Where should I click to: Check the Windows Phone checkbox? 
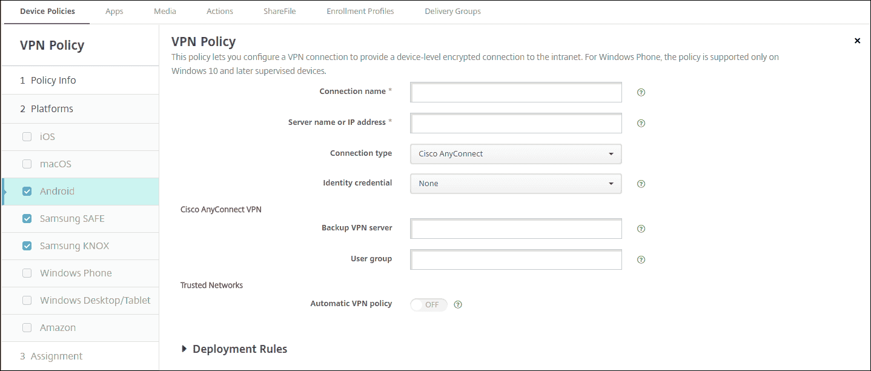click(x=27, y=273)
